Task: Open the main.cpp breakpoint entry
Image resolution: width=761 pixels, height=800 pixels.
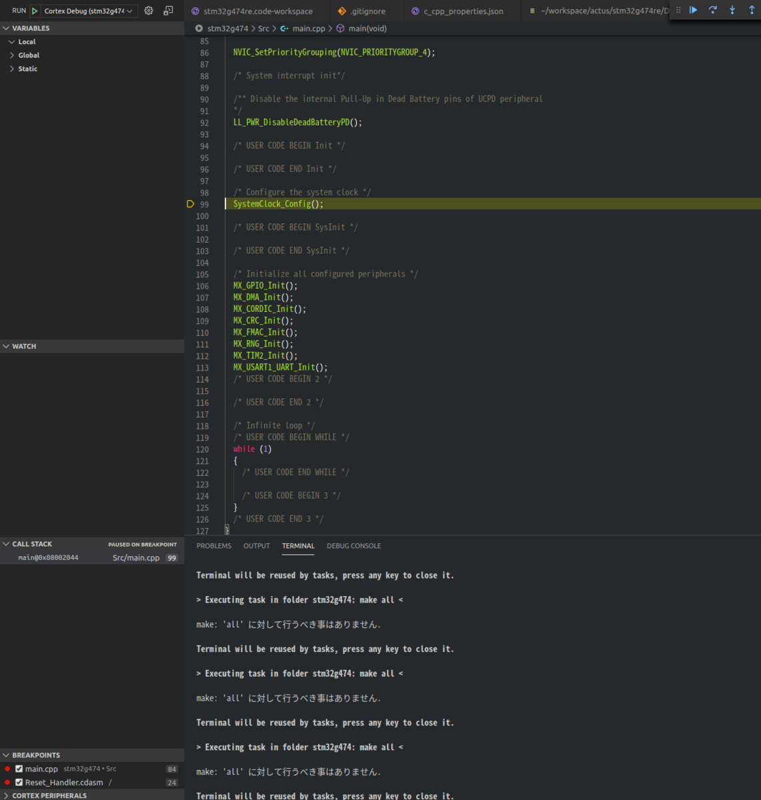Action: (92, 769)
